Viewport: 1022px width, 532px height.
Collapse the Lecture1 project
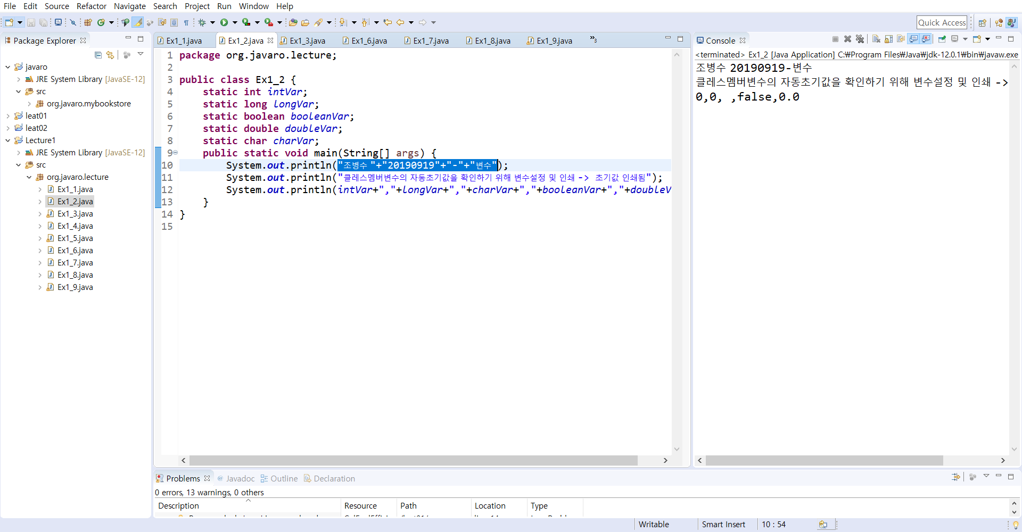click(8, 140)
